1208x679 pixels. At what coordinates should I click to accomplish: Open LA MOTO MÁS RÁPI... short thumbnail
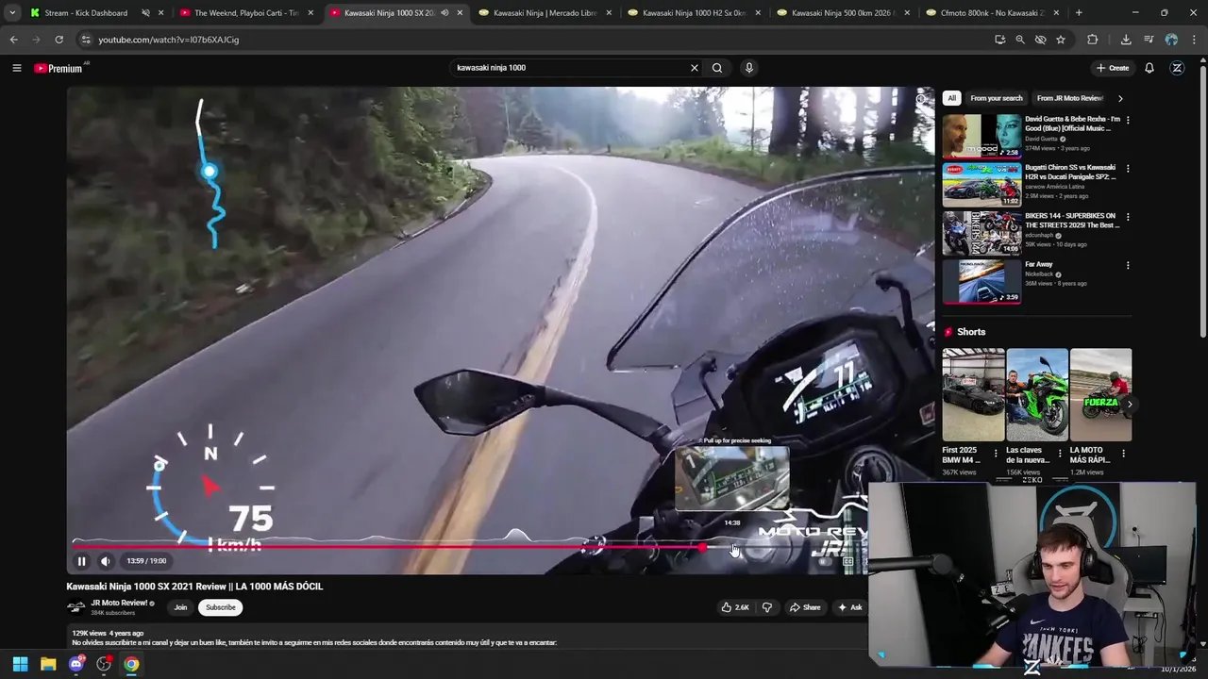click(1100, 395)
